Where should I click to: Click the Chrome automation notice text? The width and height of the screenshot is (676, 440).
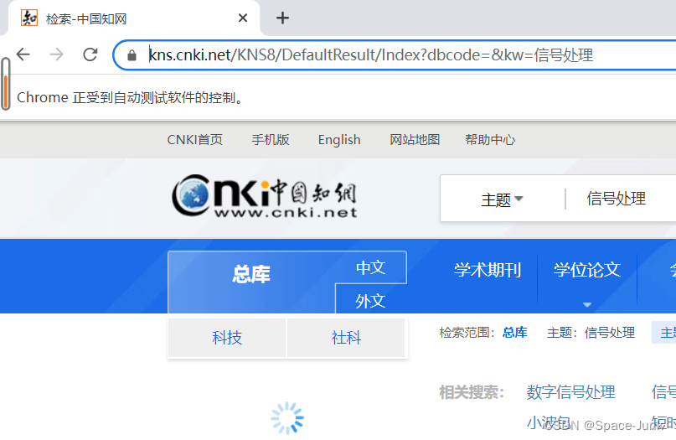[131, 97]
